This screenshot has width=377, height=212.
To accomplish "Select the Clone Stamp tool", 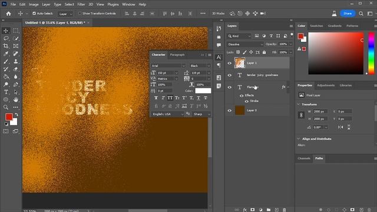I will coord(16,61).
